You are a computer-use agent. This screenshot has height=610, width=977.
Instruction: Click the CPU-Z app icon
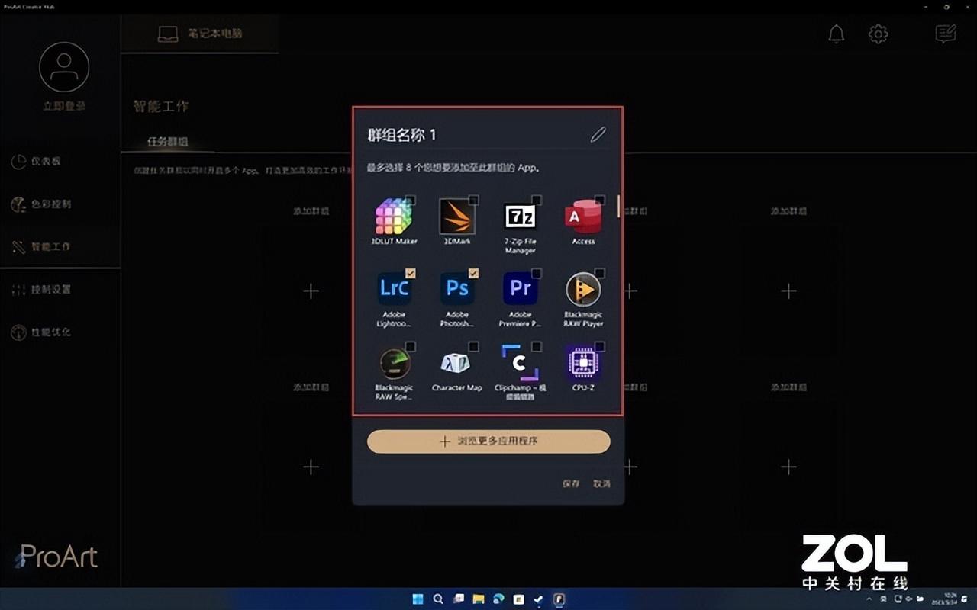click(583, 364)
